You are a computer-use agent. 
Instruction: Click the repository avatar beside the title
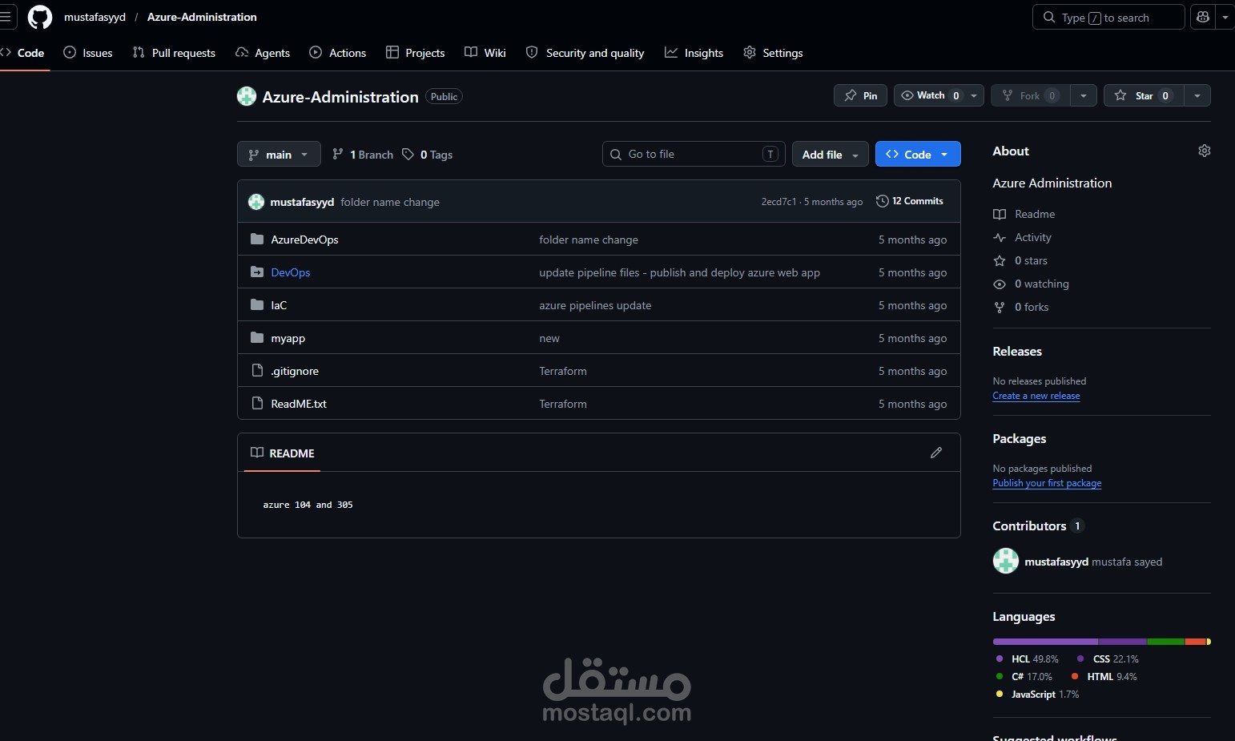[247, 96]
